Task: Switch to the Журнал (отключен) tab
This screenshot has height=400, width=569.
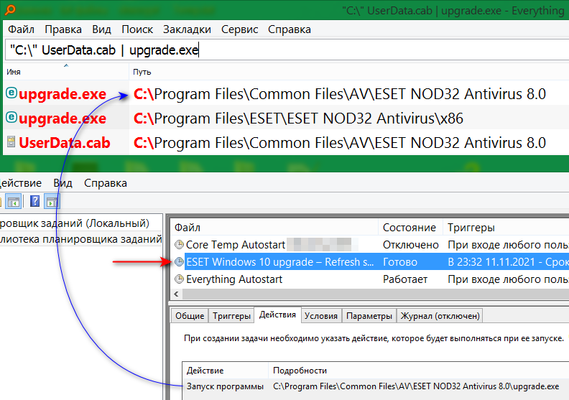Action: (440, 316)
